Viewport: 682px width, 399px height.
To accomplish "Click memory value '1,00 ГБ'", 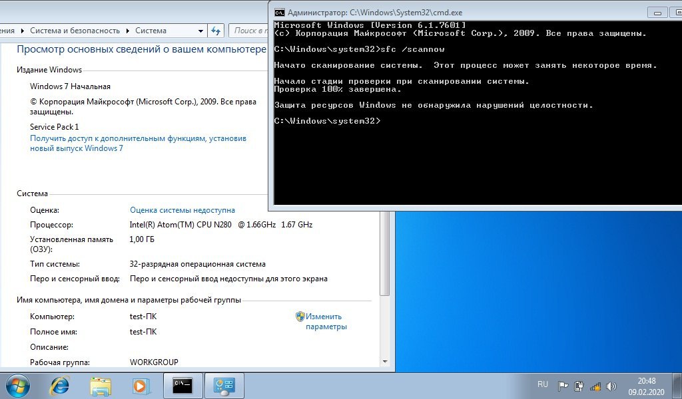I will click(x=142, y=239).
